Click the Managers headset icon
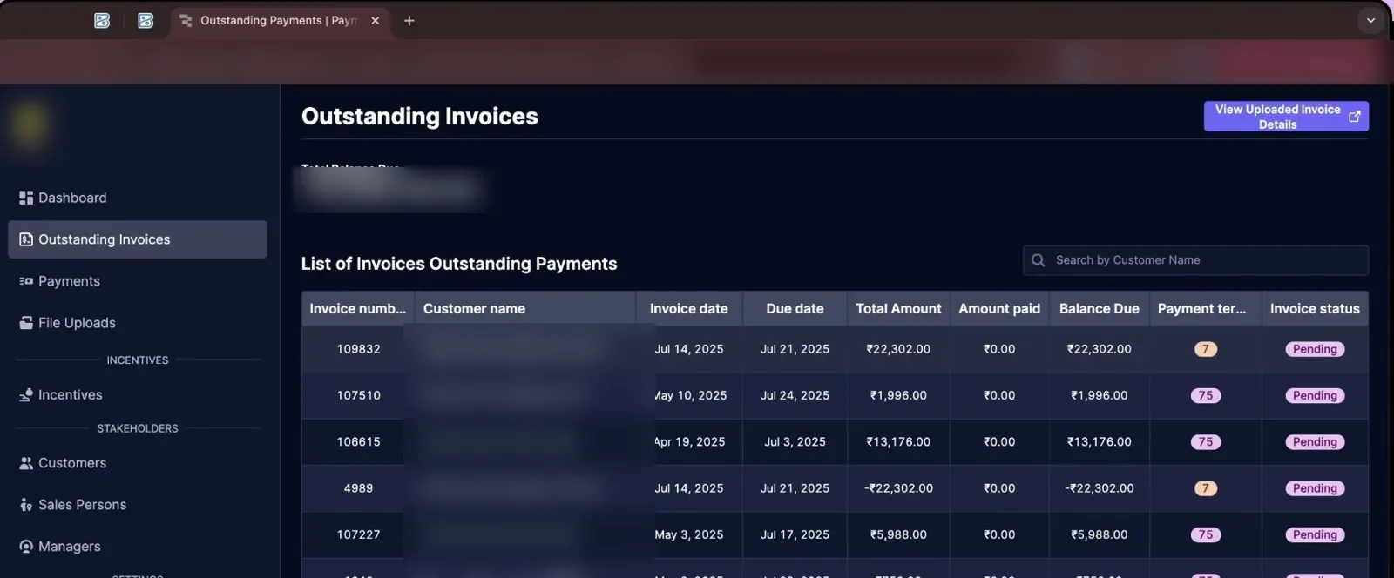Screen dimensions: 1394x578 pyautogui.click(x=26, y=547)
